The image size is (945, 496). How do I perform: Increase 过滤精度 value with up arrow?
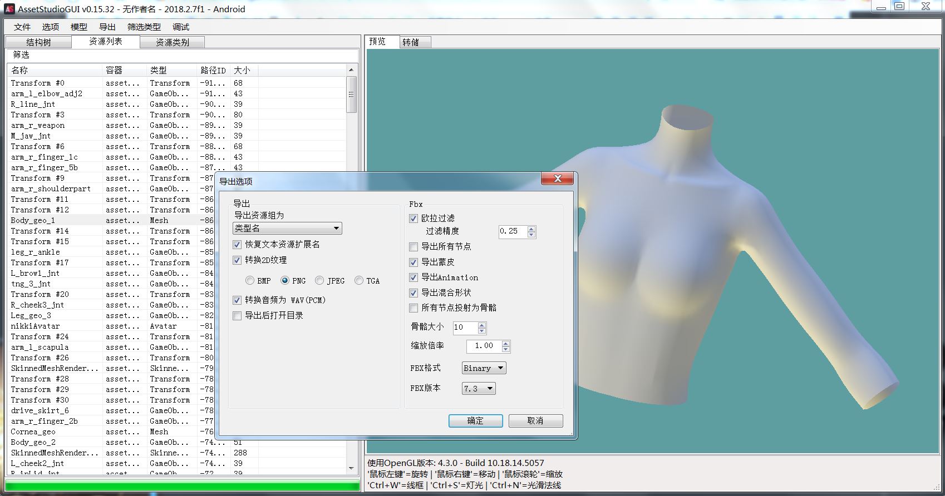[x=531, y=229]
